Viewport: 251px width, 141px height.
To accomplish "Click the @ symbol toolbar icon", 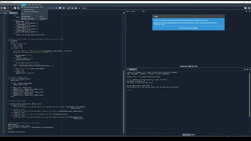I will click(x=18, y=8).
